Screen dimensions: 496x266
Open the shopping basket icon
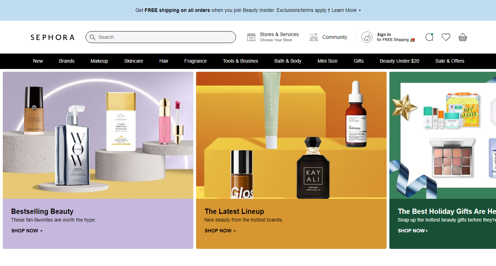(462, 37)
